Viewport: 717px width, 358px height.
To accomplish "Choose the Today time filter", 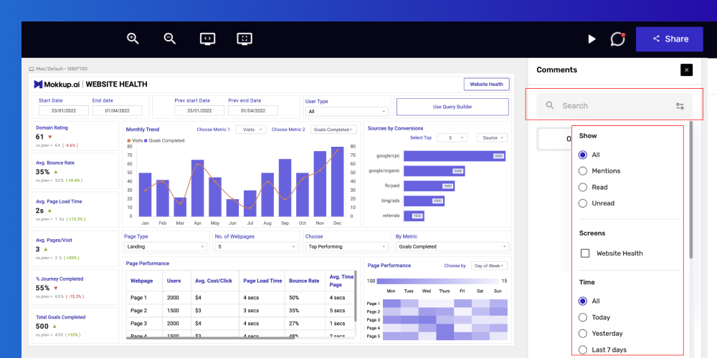I will (582, 317).
